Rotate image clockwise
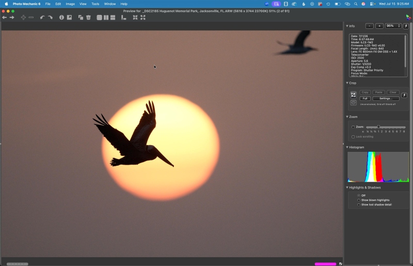Viewport: 413px width, 266px height. (x=50, y=17)
